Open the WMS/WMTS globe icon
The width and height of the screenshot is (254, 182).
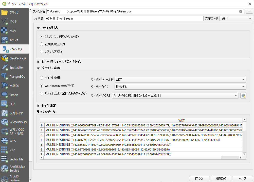[x=5, y=122]
